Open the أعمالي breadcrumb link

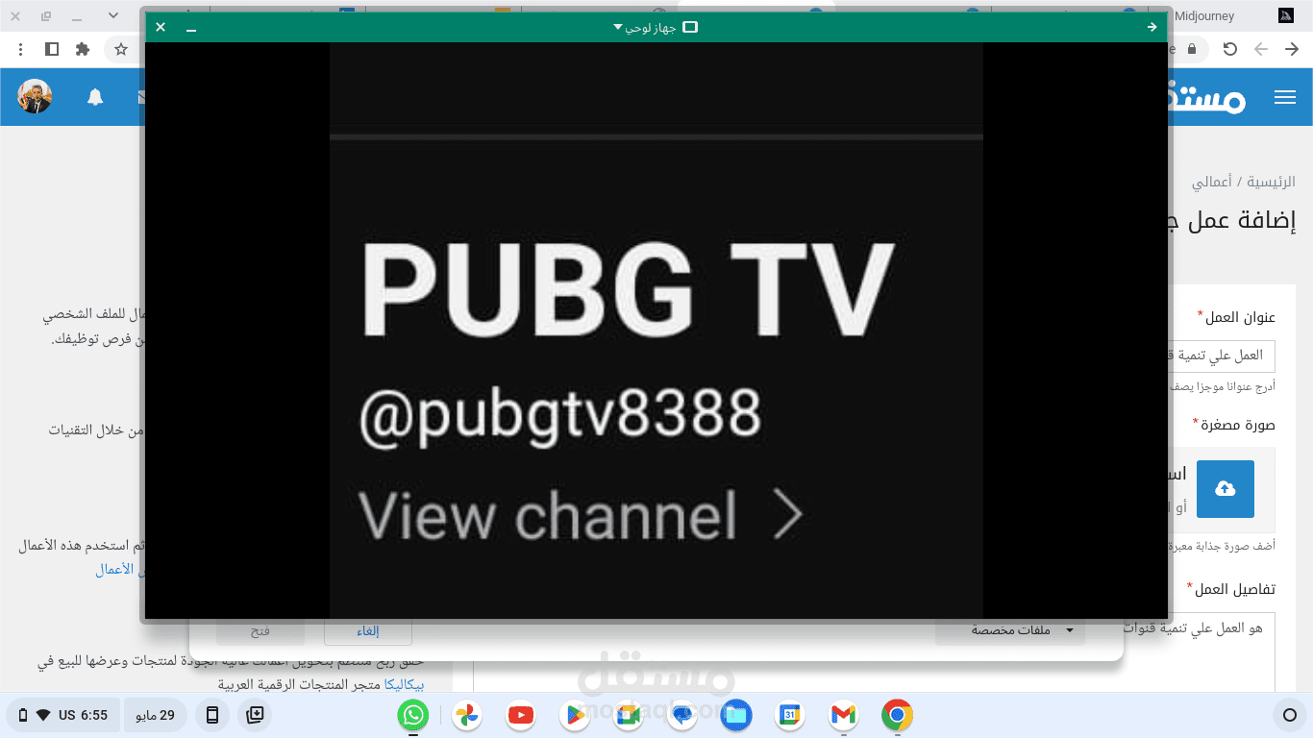point(1212,182)
